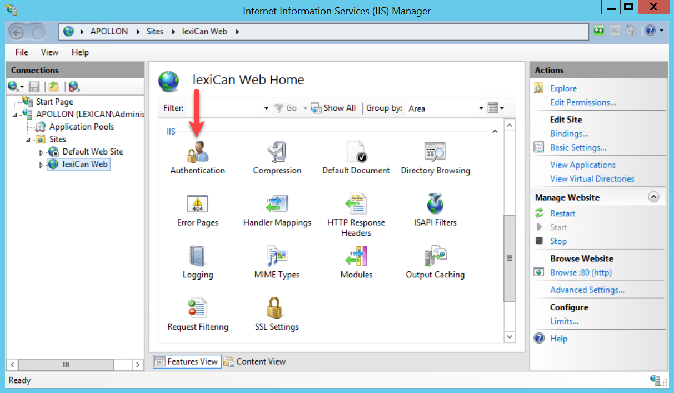Open the Authentication feature icon
The height and width of the screenshot is (393, 674).
(x=197, y=151)
